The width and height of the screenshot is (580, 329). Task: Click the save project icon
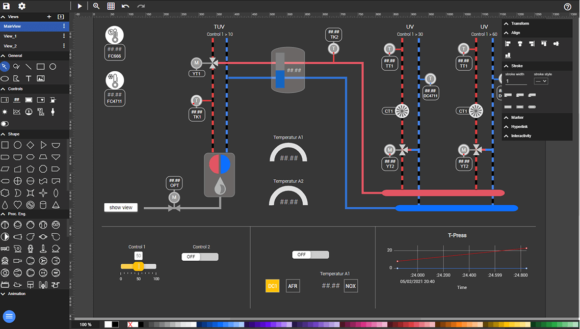7,6
